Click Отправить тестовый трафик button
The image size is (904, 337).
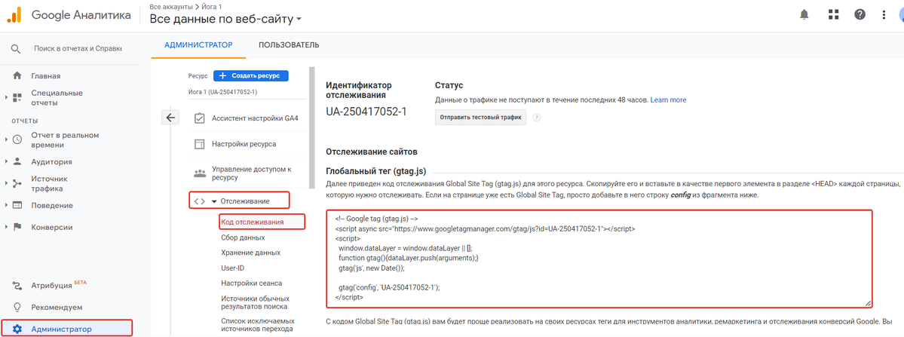pyautogui.click(x=480, y=118)
